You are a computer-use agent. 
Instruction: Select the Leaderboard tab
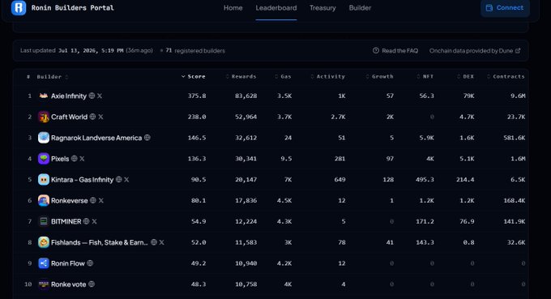click(x=276, y=8)
